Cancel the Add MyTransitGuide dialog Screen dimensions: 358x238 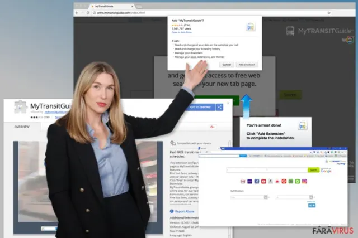227,65
